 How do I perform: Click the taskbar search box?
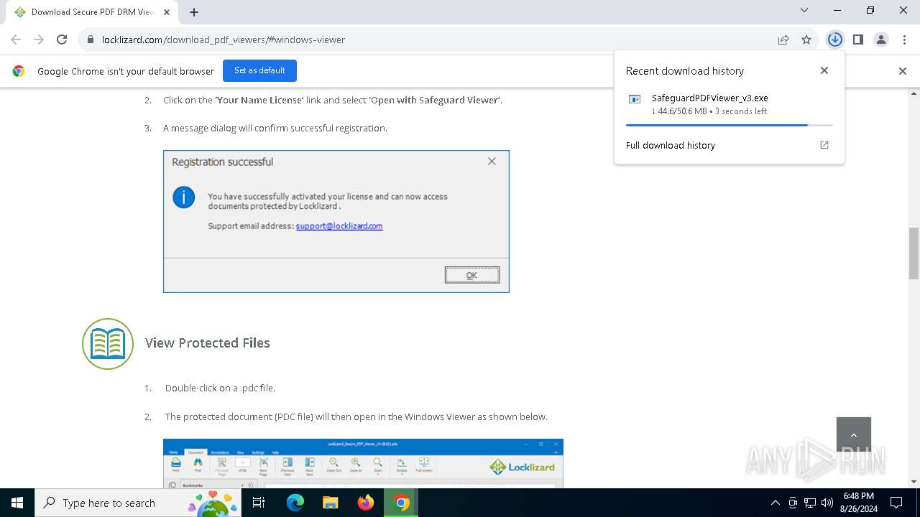(138, 503)
